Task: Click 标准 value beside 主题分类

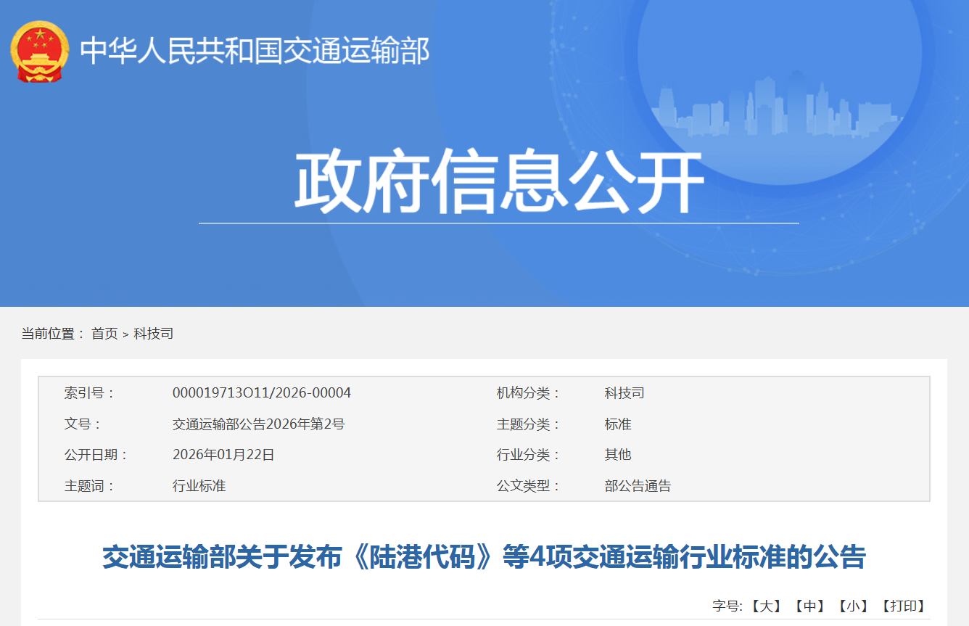Action: click(x=618, y=424)
